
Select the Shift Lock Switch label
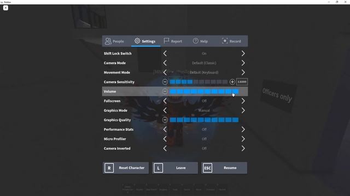point(118,53)
